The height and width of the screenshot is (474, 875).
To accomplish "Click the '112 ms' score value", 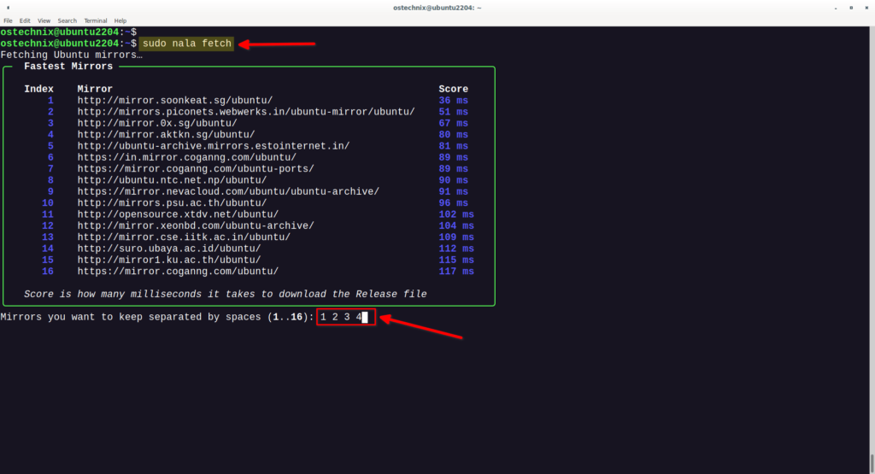I will [x=456, y=249].
